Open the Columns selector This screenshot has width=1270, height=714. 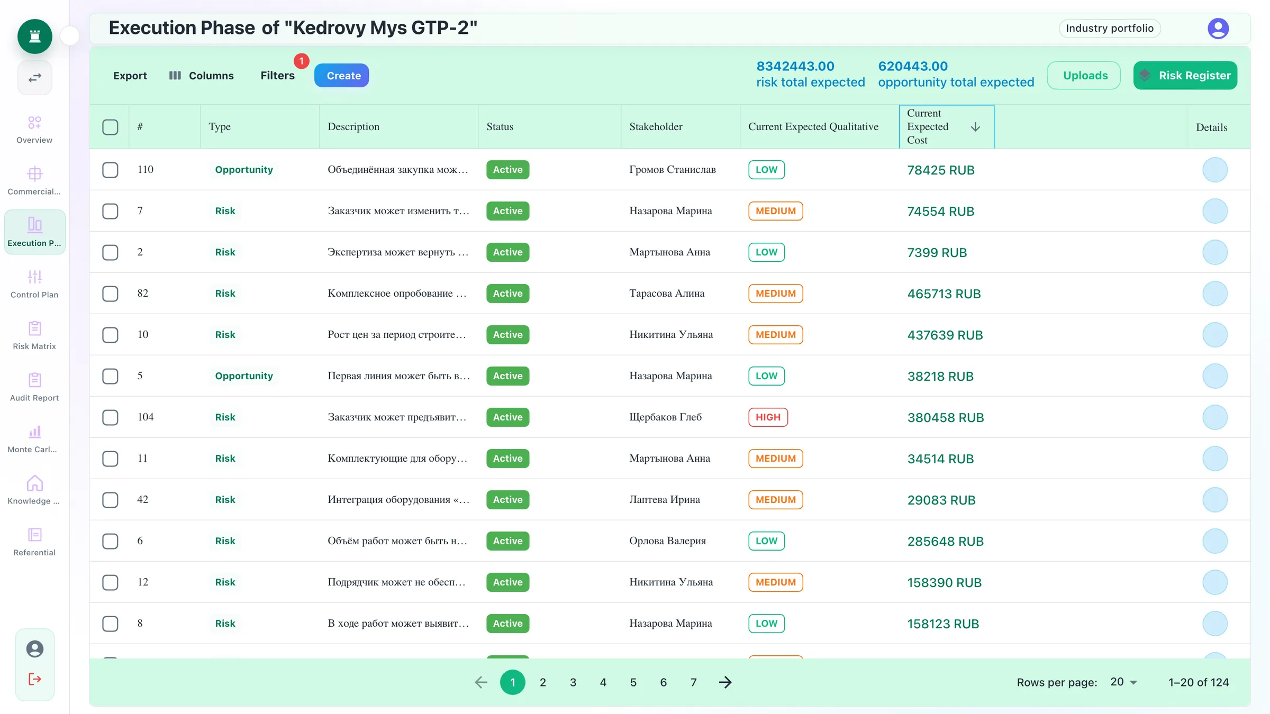click(x=201, y=76)
